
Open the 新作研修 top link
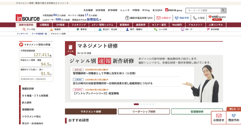click(113, 10)
